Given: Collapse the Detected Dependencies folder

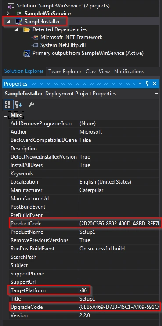Looking at the screenshot, I should tap(16, 29).
